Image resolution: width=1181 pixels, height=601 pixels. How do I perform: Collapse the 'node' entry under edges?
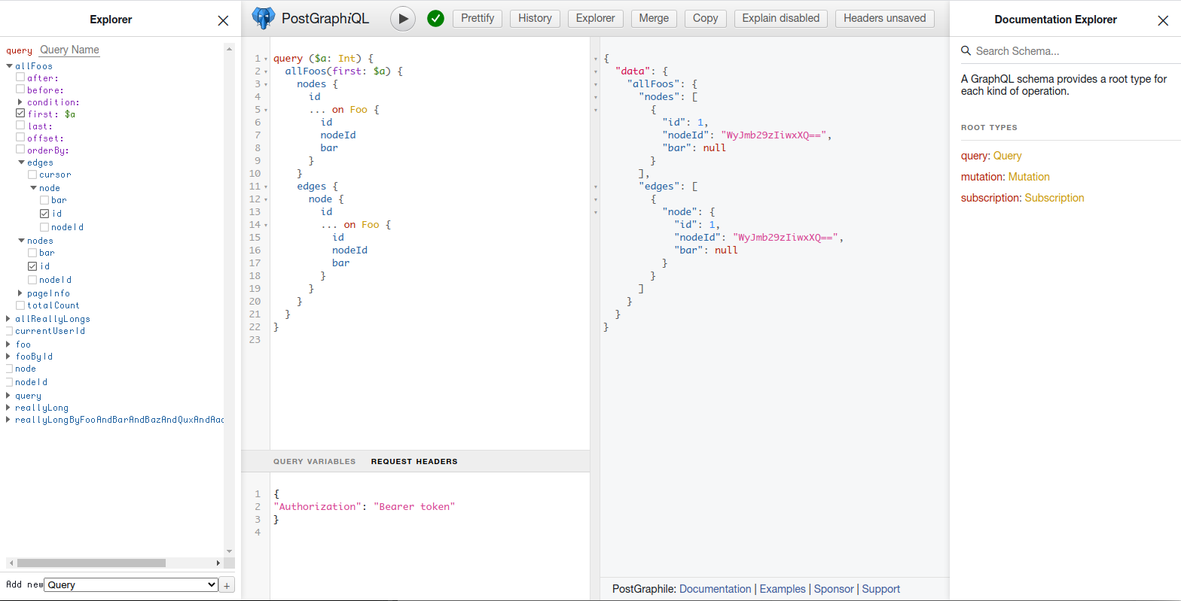click(33, 188)
